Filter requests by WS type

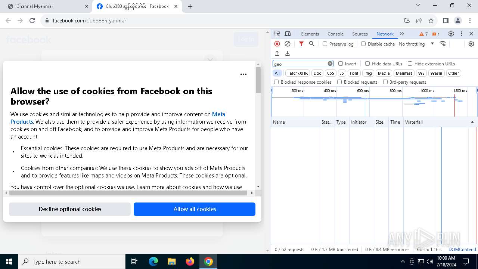421,73
